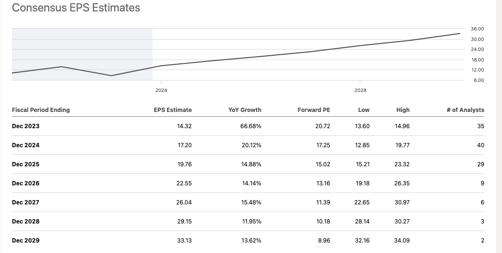Select the "Dec 2029" row label
Image resolution: width=502 pixels, height=253 pixels.
[26, 241]
